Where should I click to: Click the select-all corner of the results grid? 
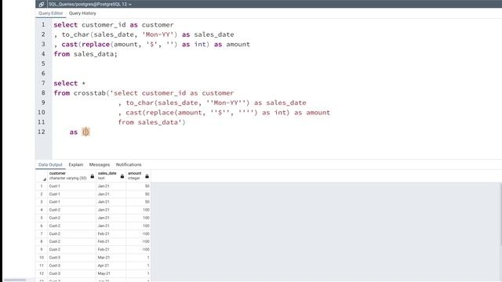[42, 175]
